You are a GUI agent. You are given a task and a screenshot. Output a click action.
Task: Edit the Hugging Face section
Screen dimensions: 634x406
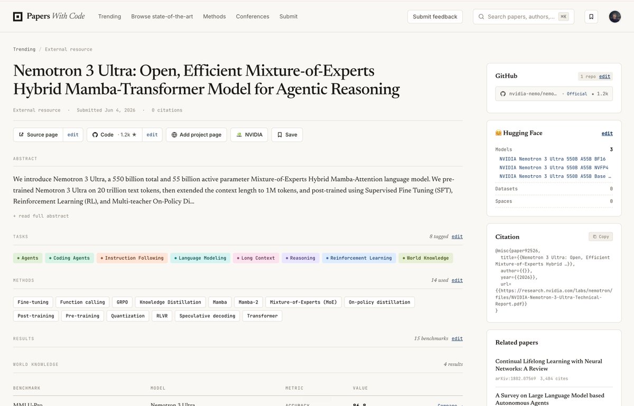(607, 134)
